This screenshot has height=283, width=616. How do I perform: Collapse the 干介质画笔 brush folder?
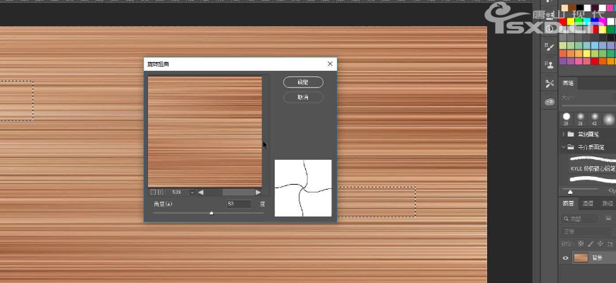(564, 147)
